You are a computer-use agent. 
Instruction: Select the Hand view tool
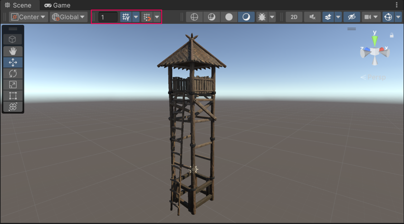tap(13, 51)
